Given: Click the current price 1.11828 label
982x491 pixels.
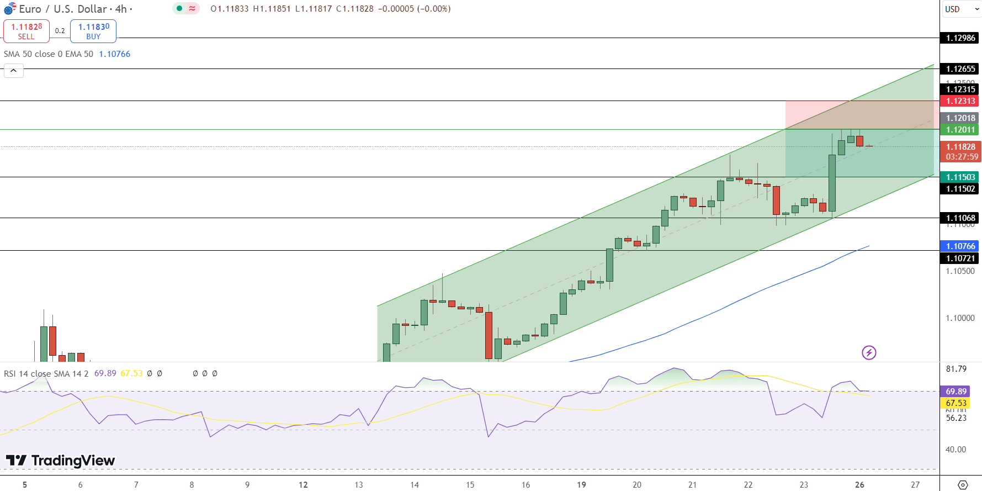Looking at the screenshot, I should (x=960, y=147).
